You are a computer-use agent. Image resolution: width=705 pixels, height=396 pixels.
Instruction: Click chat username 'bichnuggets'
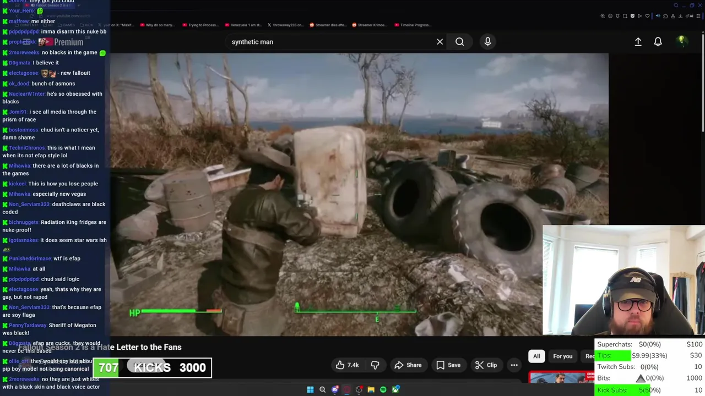[x=24, y=222]
